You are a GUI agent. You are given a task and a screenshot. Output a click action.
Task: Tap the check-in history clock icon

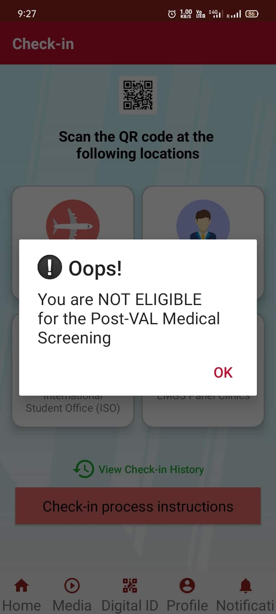coord(84,469)
